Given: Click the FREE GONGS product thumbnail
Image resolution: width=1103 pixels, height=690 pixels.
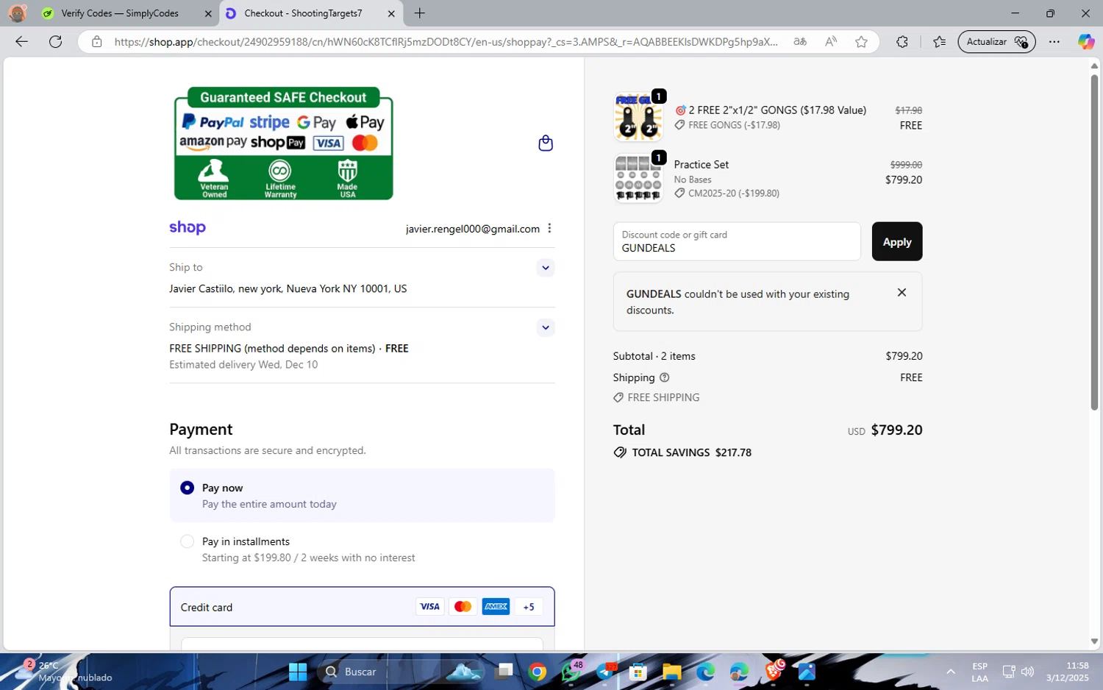Looking at the screenshot, I should point(638,117).
